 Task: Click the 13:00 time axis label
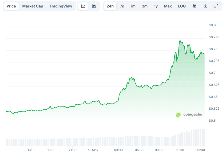tap(201, 150)
